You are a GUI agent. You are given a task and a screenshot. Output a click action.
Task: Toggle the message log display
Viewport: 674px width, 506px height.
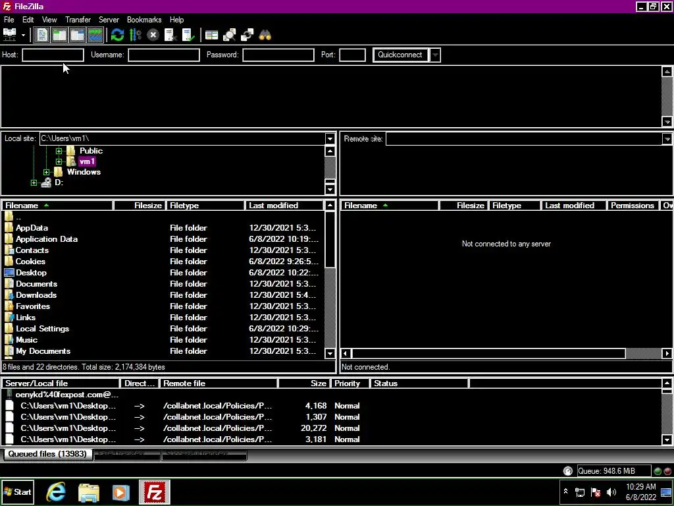tap(42, 35)
